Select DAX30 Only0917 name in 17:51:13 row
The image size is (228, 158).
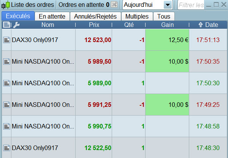(35, 40)
